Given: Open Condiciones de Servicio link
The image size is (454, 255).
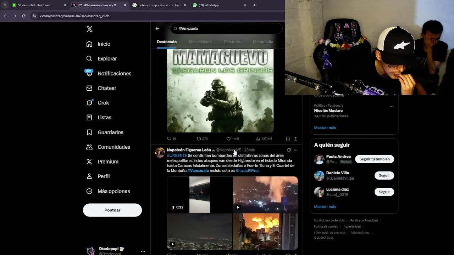Looking at the screenshot, I should 329,221.
